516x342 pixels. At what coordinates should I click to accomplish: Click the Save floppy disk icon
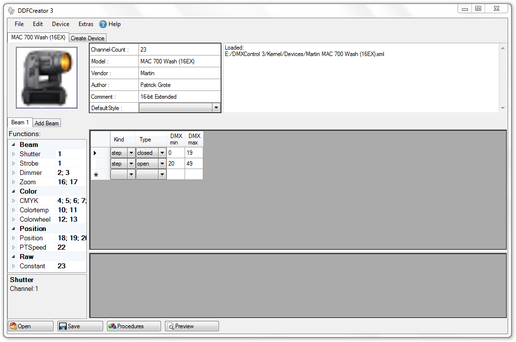(62, 326)
